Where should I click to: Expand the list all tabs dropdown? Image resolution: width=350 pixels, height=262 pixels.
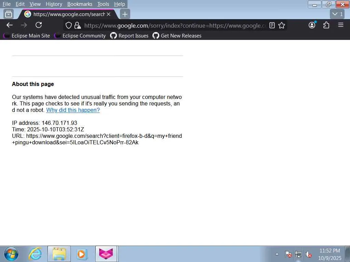coord(337,14)
